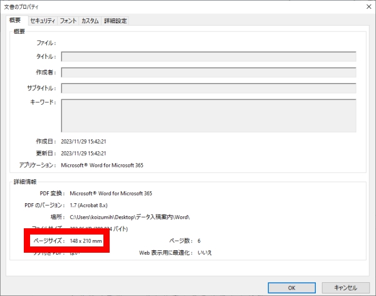Select the フォント tab
The image size is (376, 296).
click(x=68, y=21)
